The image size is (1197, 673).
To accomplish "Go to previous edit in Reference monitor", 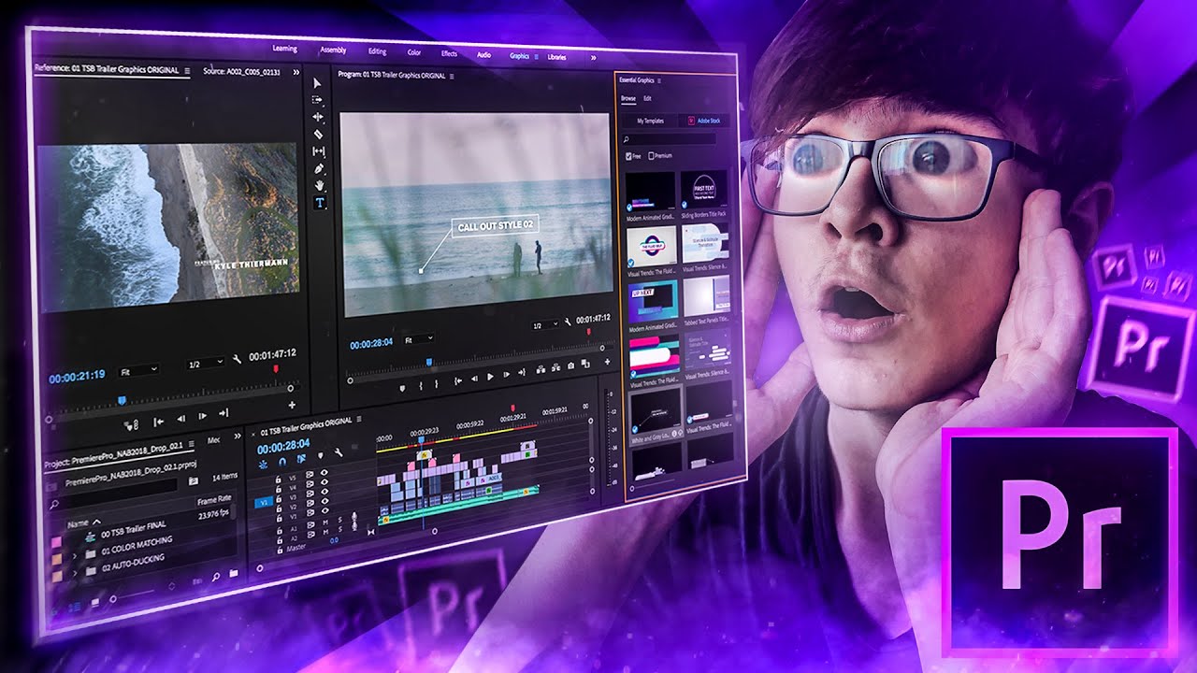I will coord(158,422).
